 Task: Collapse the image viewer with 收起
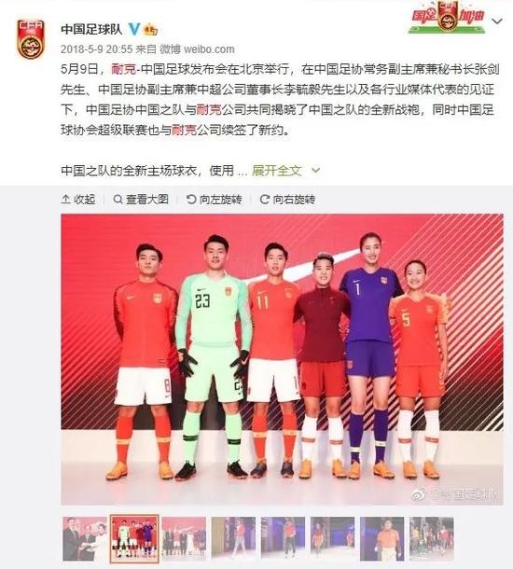point(78,200)
